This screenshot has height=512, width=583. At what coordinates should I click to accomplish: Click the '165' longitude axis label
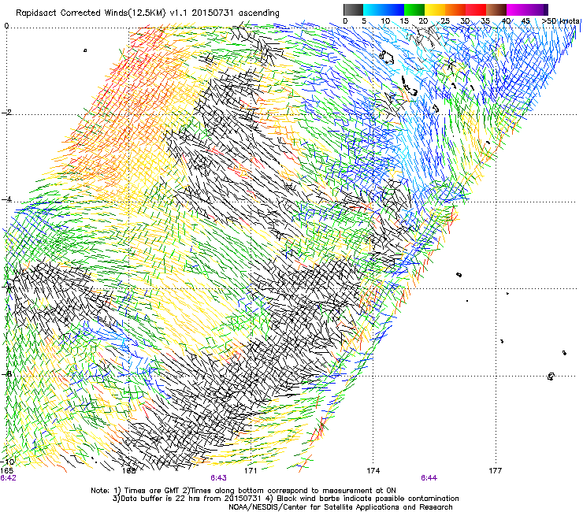(x=7, y=471)
